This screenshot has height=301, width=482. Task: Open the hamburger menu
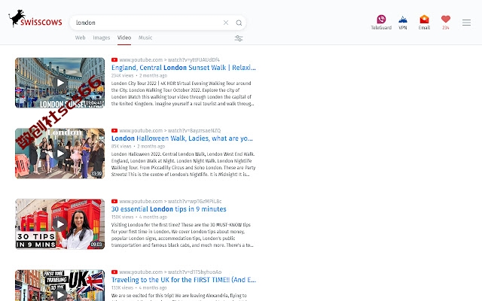point(466,23)
